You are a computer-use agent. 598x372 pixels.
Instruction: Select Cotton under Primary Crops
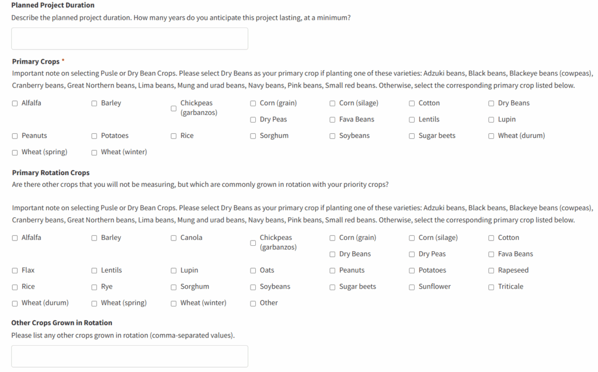pos(412,103)
